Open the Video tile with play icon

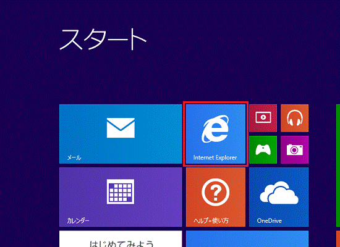[263, 118]
